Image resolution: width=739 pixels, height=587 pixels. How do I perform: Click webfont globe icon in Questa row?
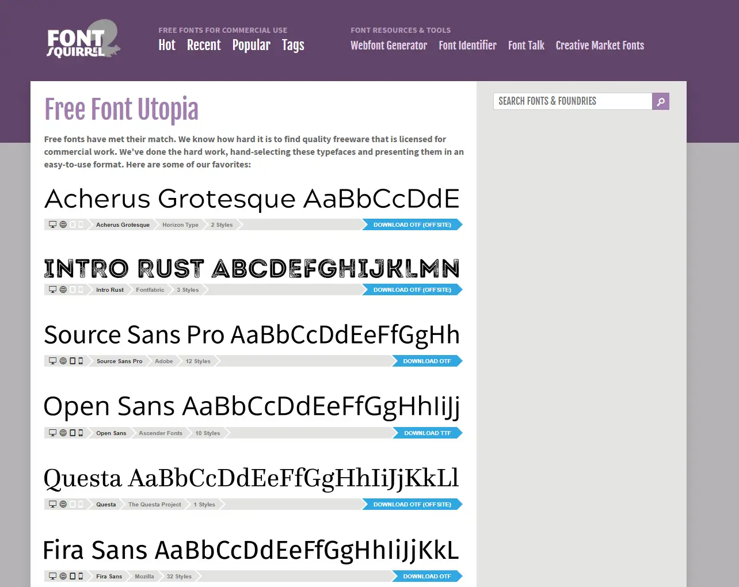(x=63, y=504)
